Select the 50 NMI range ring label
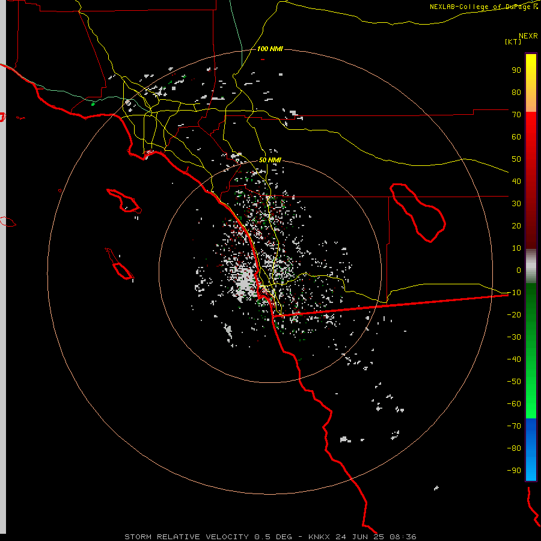Image resolution: width=541 pixels, height=541 pixels. point(270,160)
